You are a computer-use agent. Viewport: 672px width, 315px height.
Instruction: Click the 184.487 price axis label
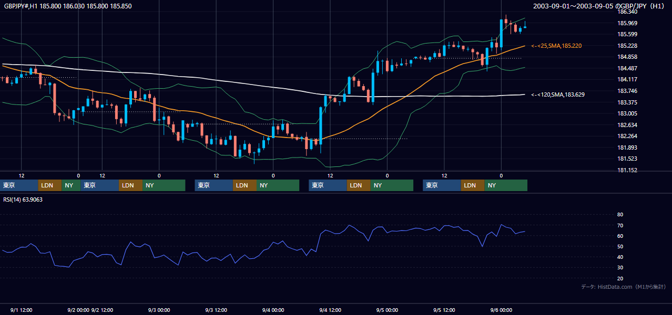(627, 68)
